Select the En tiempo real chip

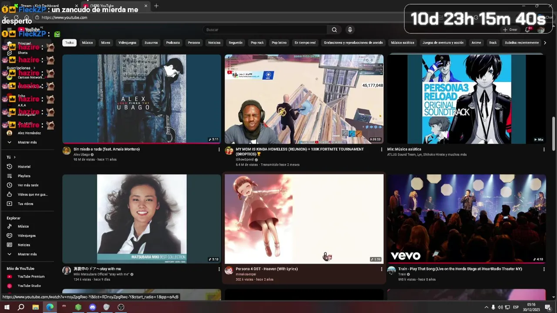click(x=305, y=43)
